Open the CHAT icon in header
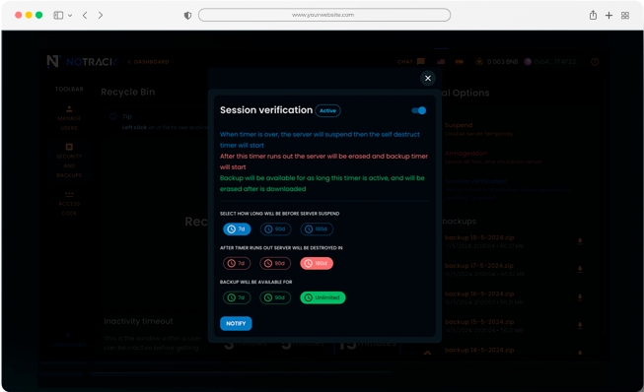 pyautogui.click(x=420, y=61)
